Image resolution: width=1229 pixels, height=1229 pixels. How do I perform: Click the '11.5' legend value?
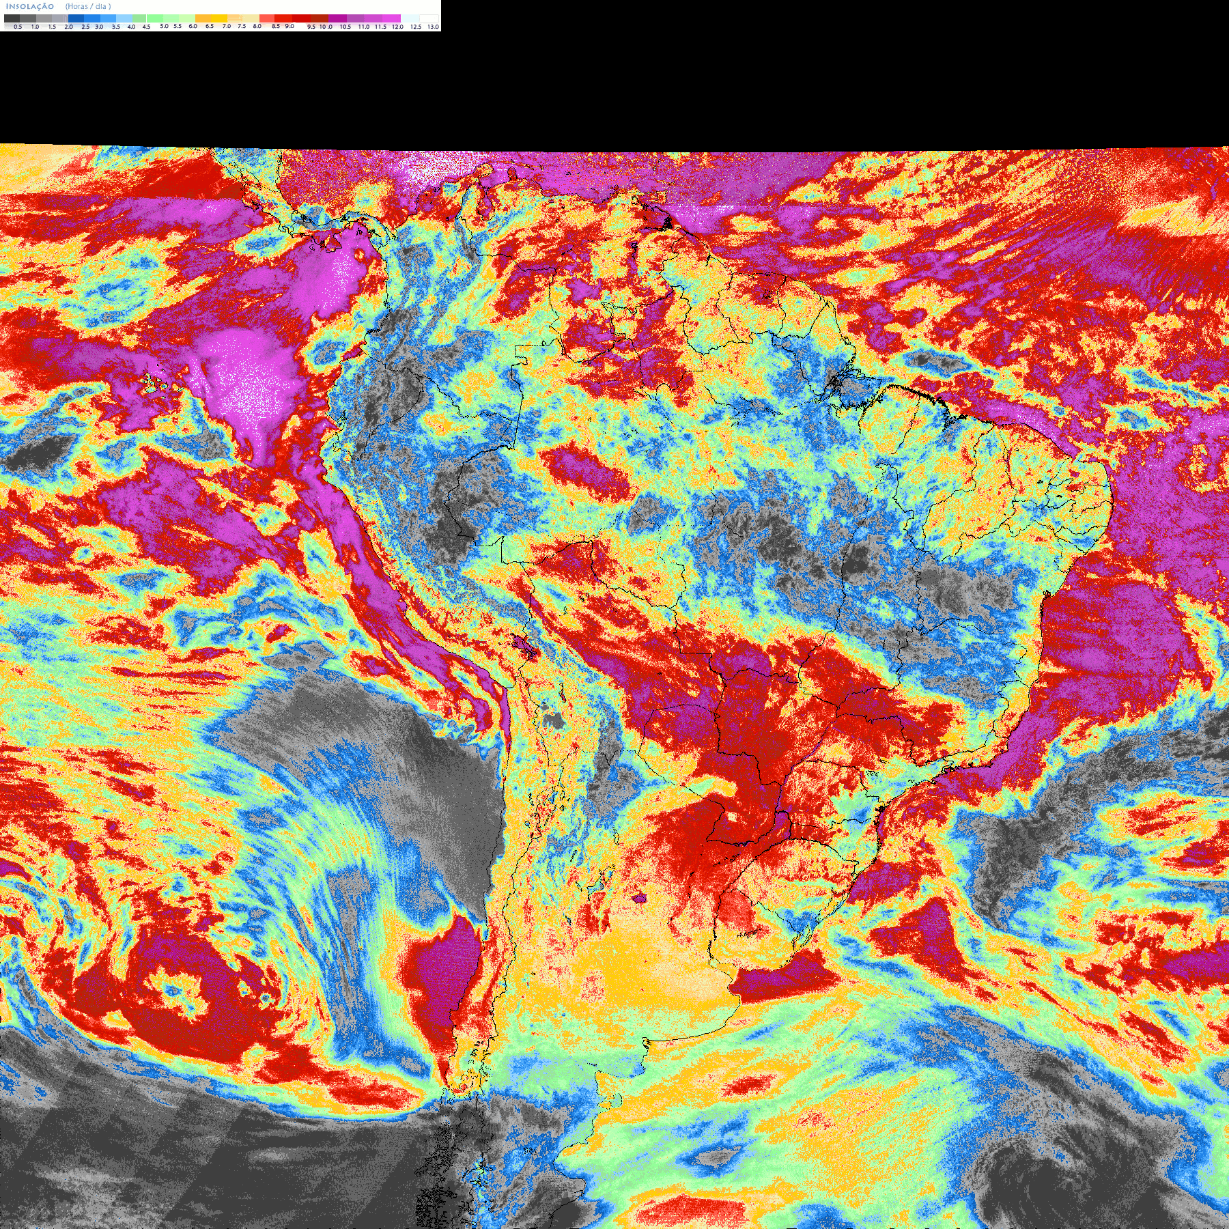pos(380,27)
